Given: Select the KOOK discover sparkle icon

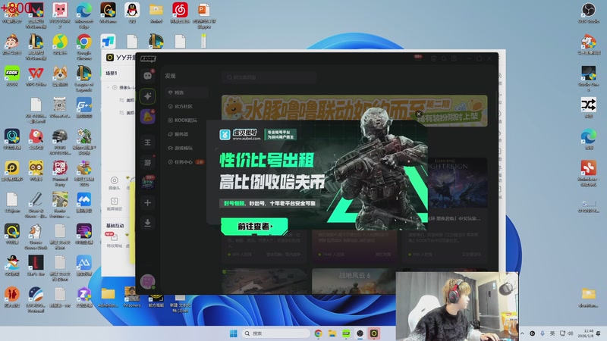Looking at the screenshot, I should (147, 96).
